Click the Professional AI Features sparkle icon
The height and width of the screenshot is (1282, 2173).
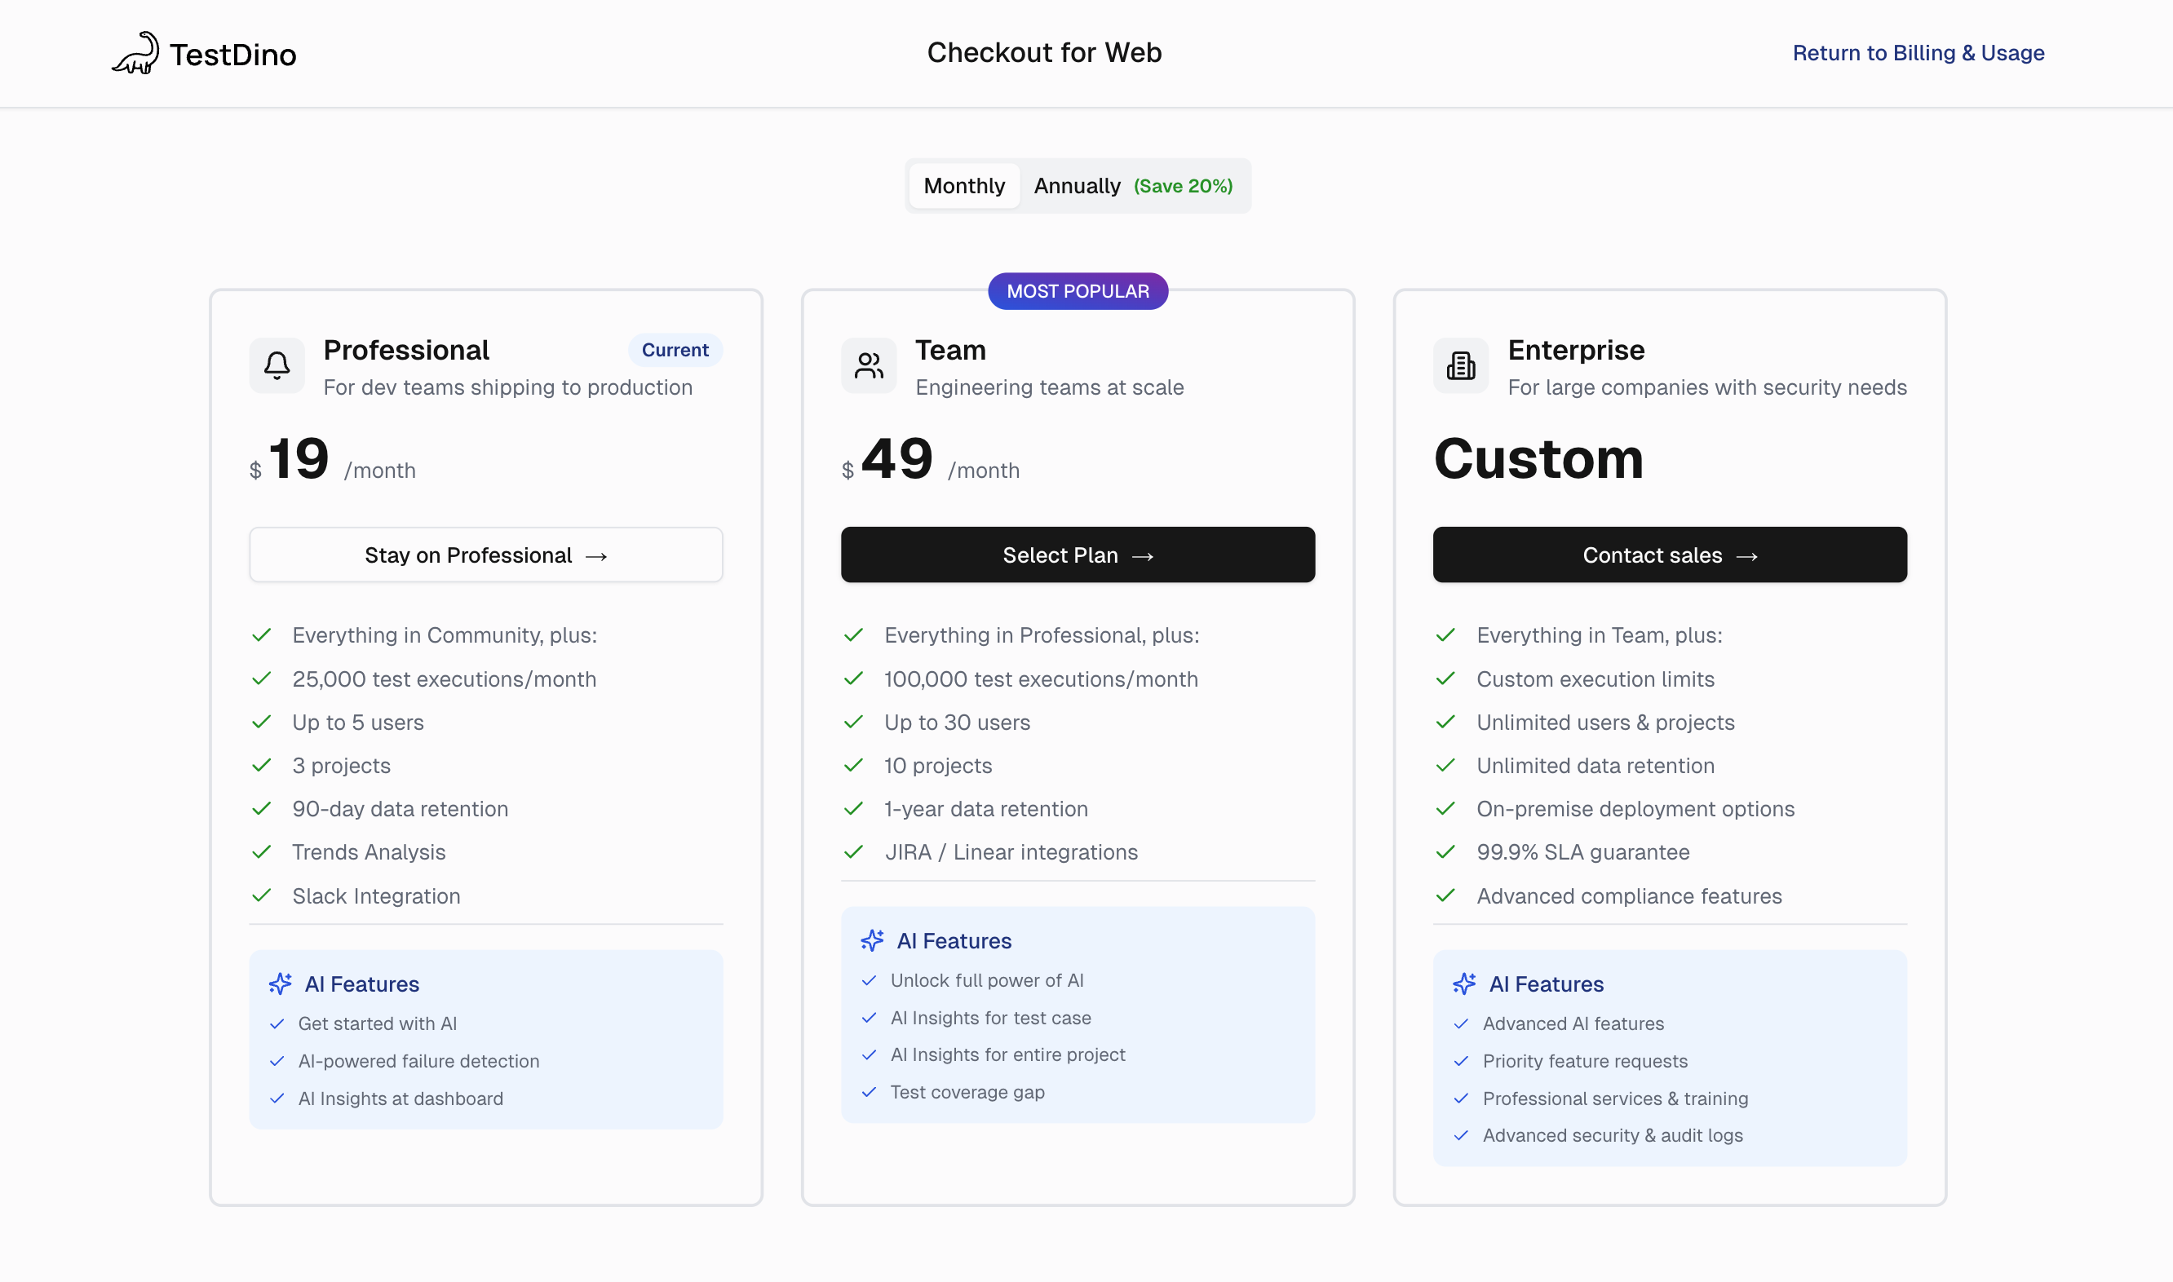point(280,984)
